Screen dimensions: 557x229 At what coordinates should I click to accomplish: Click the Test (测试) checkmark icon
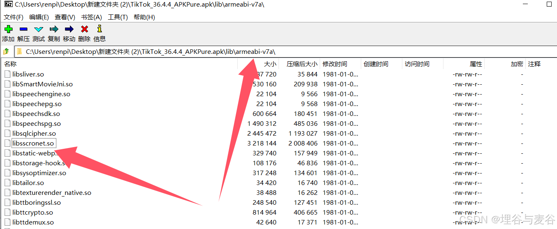pos(39,29)
